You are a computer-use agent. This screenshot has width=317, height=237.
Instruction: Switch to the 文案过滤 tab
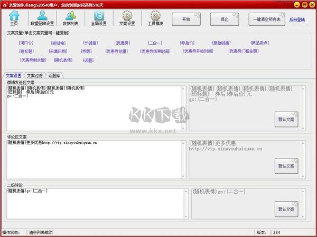34,76
